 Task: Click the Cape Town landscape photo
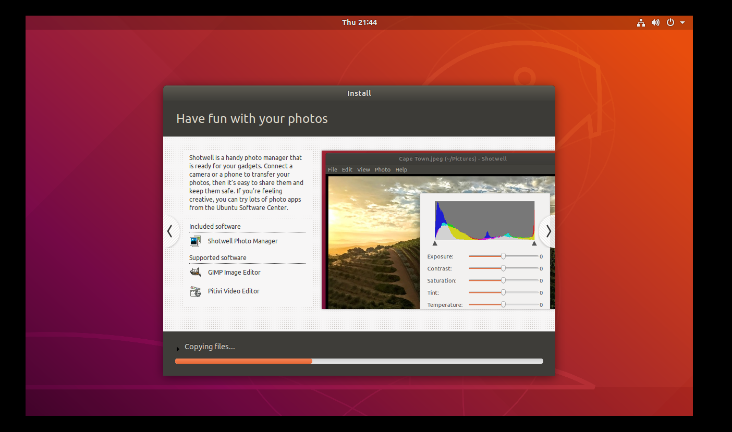point(374,242)
